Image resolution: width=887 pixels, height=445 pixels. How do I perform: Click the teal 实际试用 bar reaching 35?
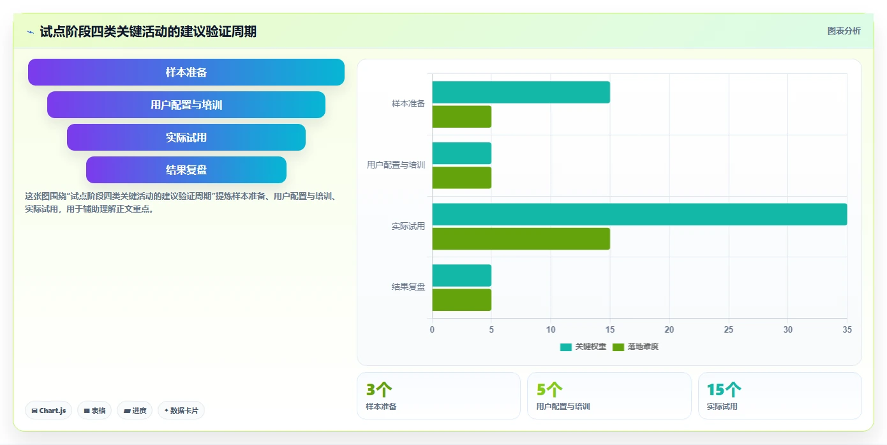pyautogui.click(x=639, y=215)
